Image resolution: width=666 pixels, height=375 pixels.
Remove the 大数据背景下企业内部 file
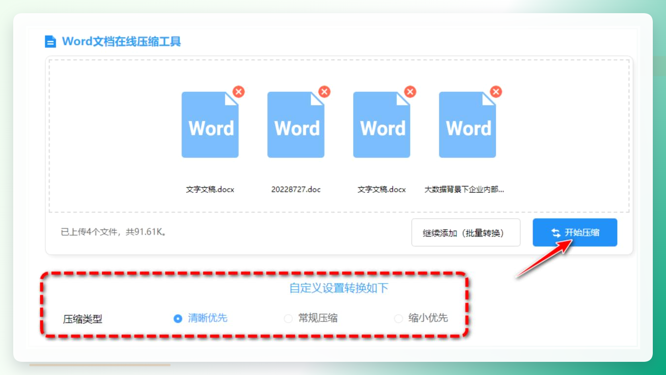[x=496, y=92]
